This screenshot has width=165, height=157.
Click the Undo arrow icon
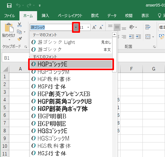pos(18,5)
